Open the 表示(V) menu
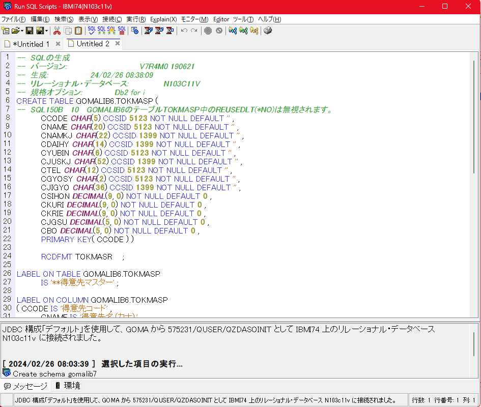481x407 pixels. [88, 19]
